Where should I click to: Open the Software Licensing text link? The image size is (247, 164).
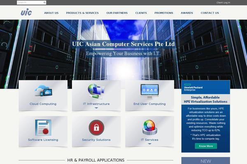coord(43,140)
